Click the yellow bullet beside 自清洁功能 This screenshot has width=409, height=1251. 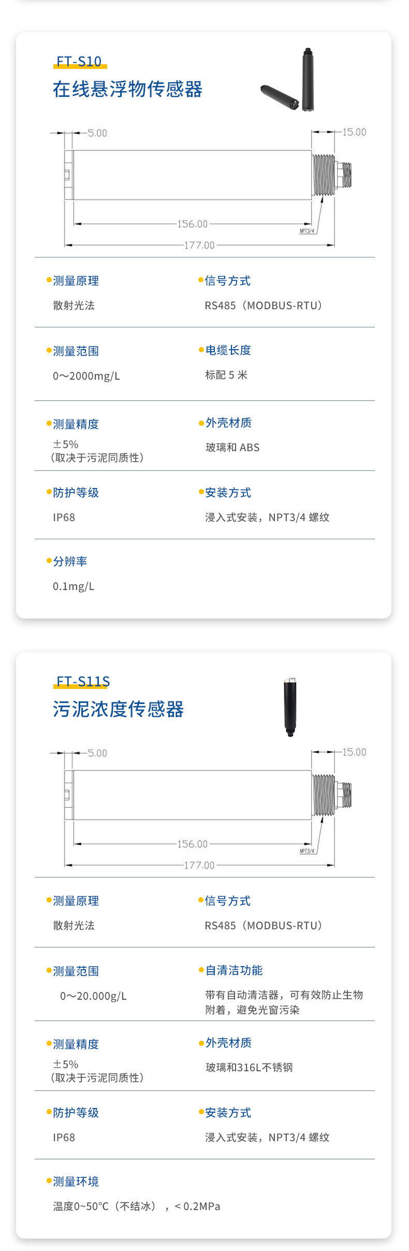pos(201,970)
